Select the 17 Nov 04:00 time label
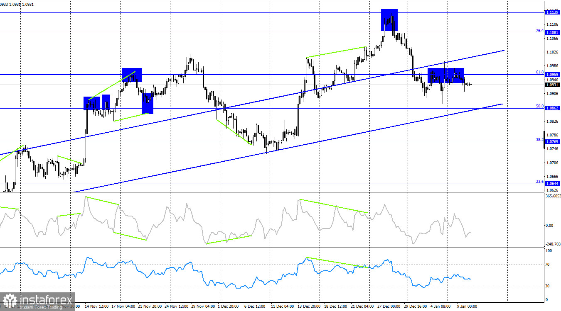Image resolution: width=561 pixels, height=311 pixels. (123, 306)
